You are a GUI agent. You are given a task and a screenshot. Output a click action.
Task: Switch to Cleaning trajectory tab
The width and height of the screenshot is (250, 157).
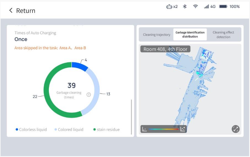click(x=156, y=35)
